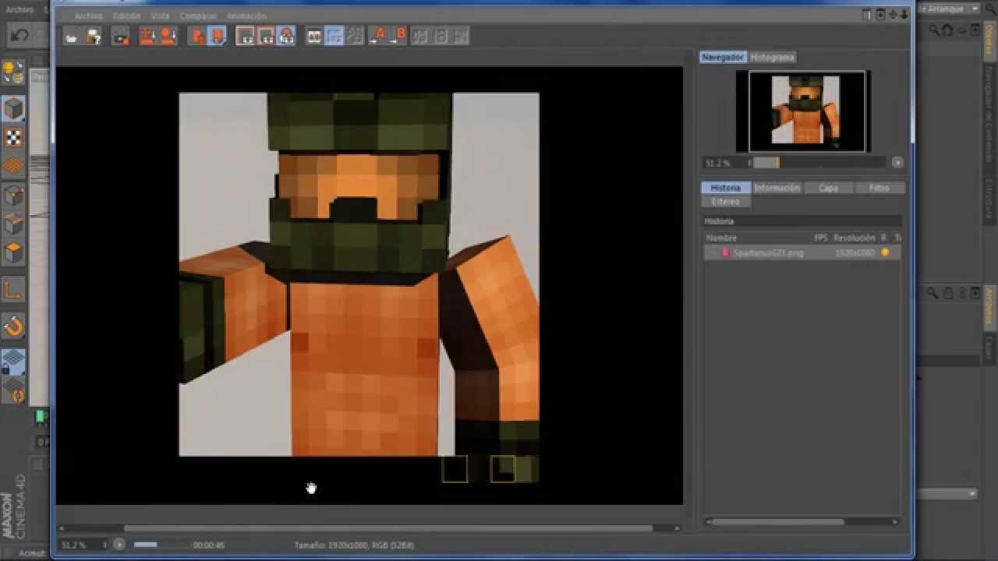
Task: Select the points mode cube icon
Action: pos(13,195)
